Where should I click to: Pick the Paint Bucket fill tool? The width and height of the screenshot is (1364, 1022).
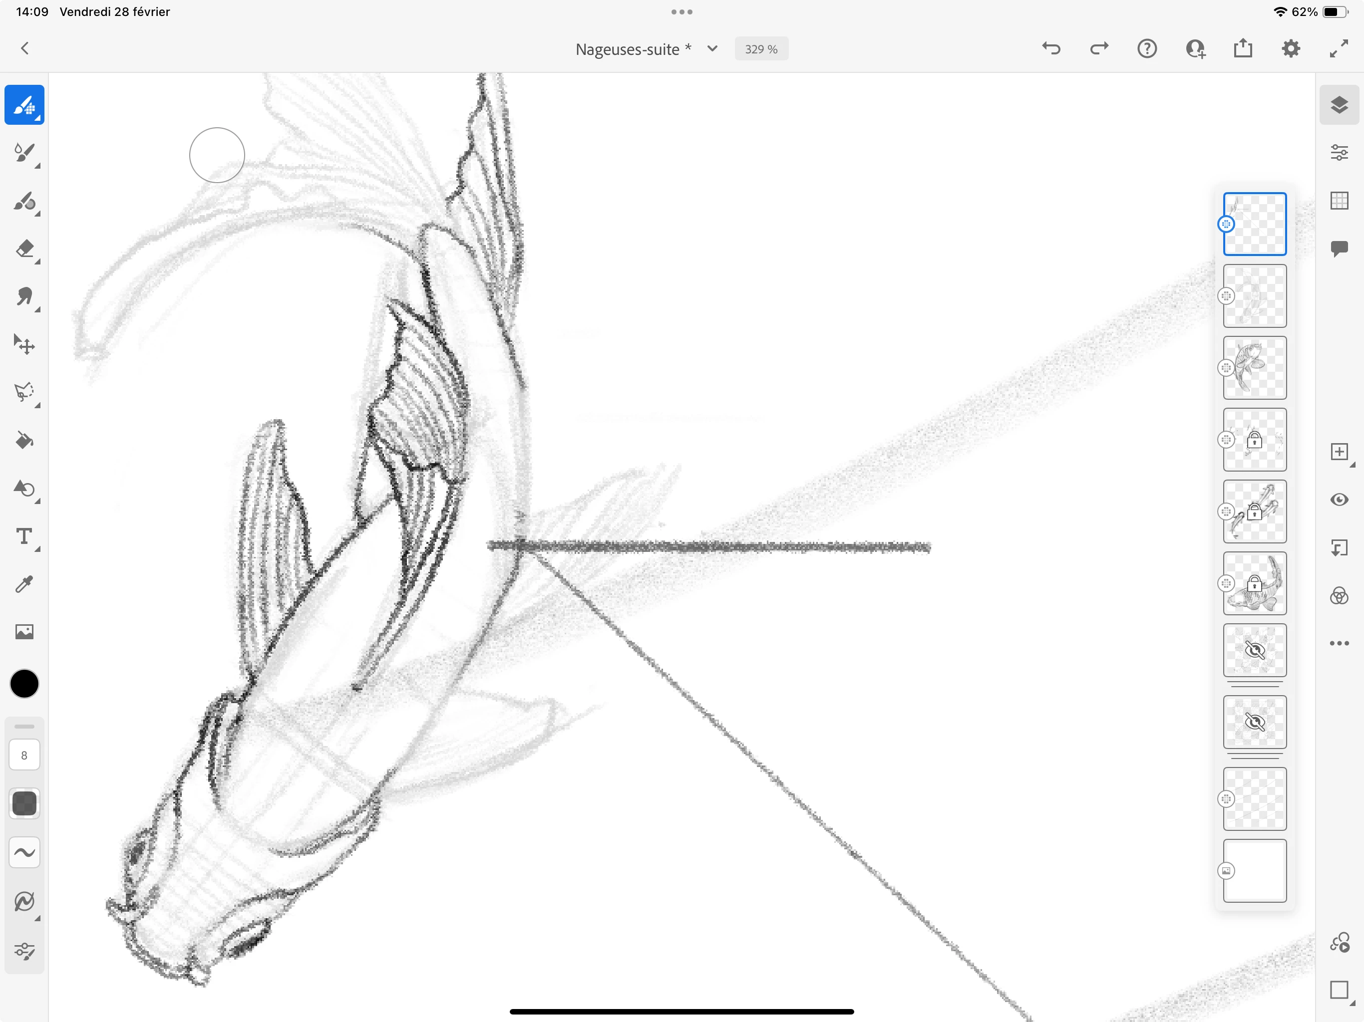tap(24, 440)
